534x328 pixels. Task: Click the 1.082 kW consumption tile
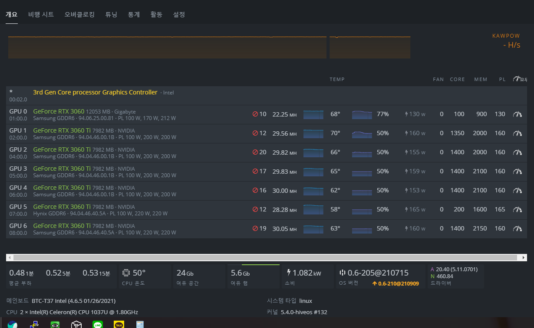(x=308, y=276)
